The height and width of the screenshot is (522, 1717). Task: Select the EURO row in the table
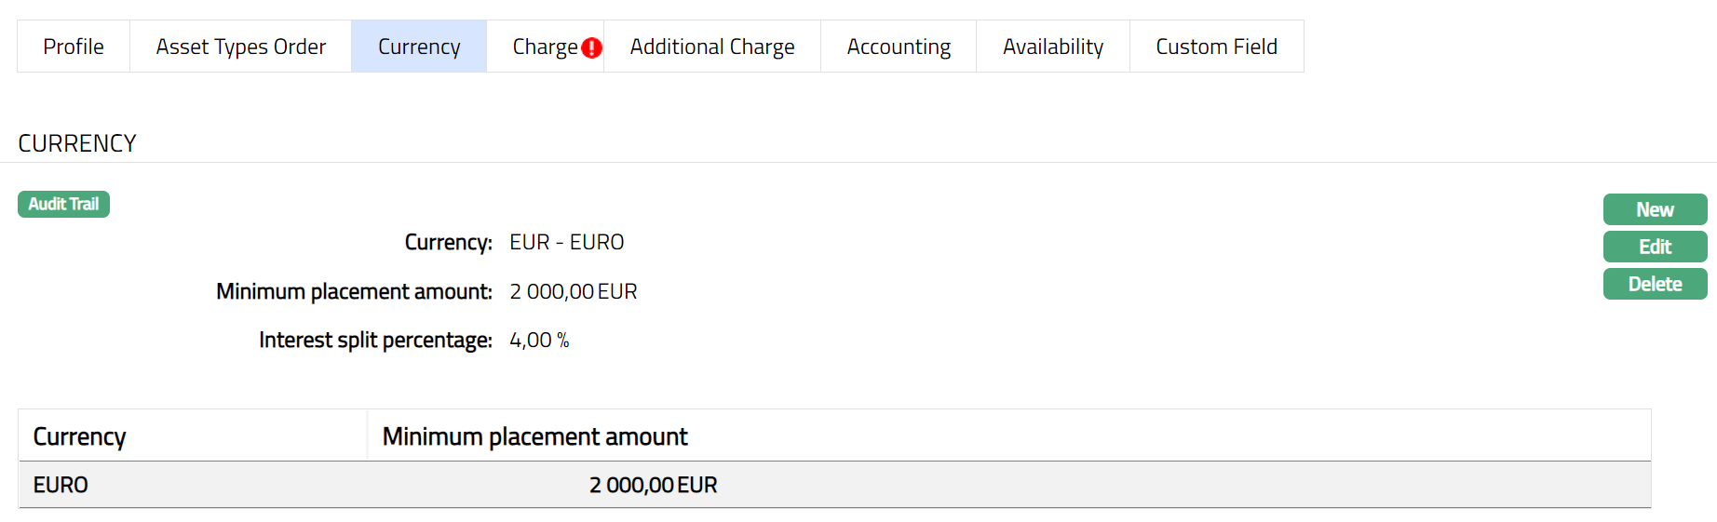click(61, 485)
